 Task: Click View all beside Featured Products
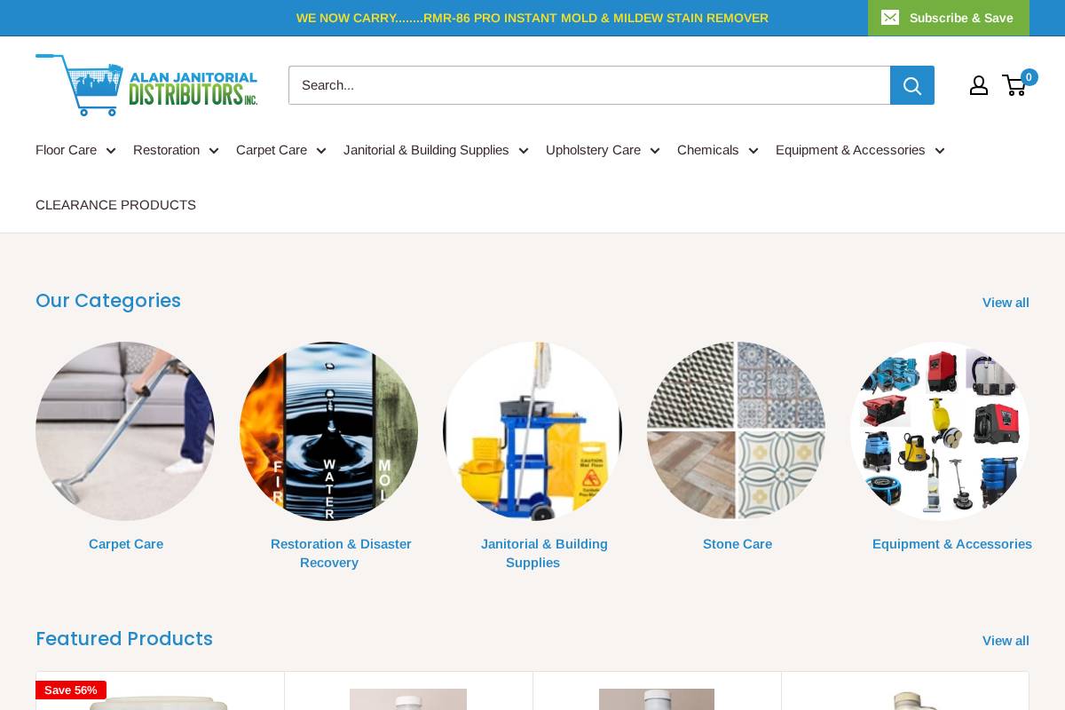tap(1006, 641)
